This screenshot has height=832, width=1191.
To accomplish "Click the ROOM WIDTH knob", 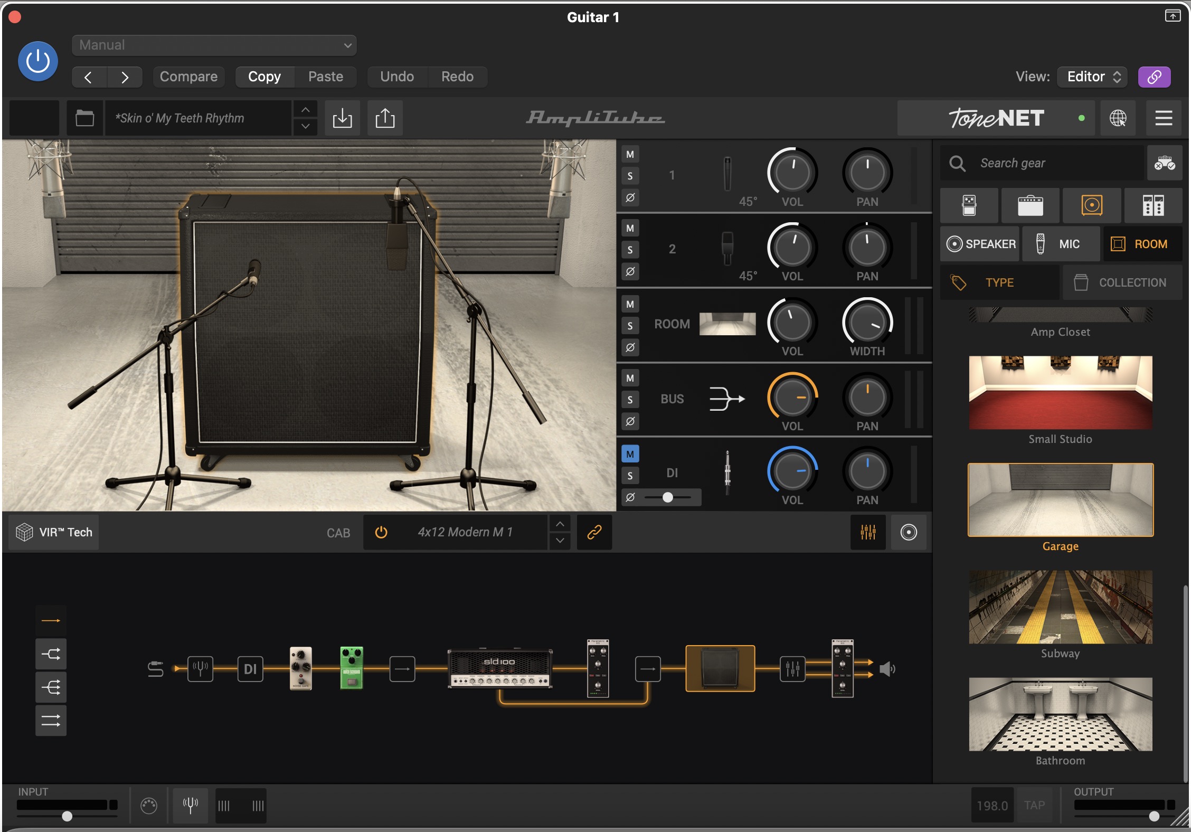I will click(867, 323).
